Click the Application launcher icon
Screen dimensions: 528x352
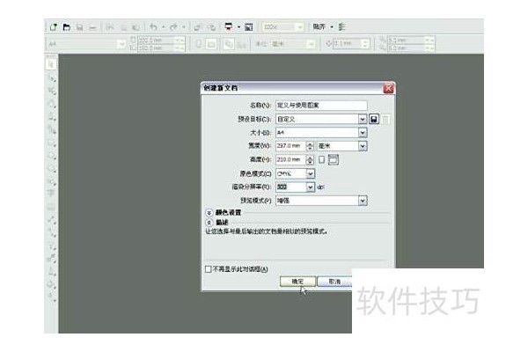click(x=229, y=27)
